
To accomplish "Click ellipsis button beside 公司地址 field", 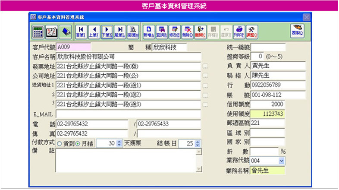I will coord(205,76).
